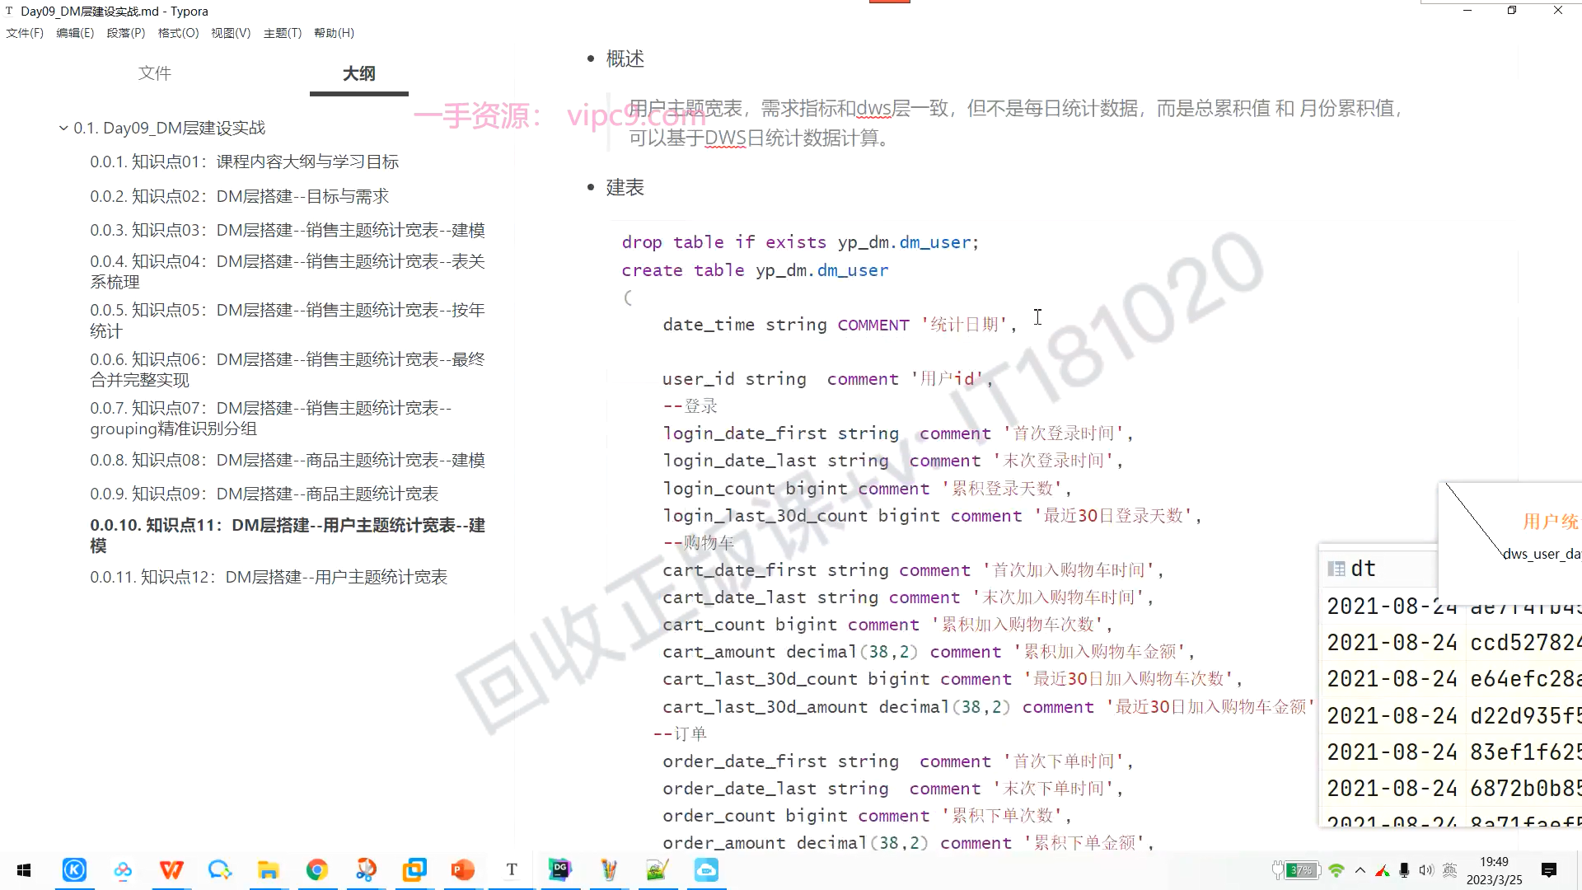Jump to 知识点12 用户主题统计宽表 heading
Image resolution: width=1582 pixels, height=890 pixels.
[269, 577]
